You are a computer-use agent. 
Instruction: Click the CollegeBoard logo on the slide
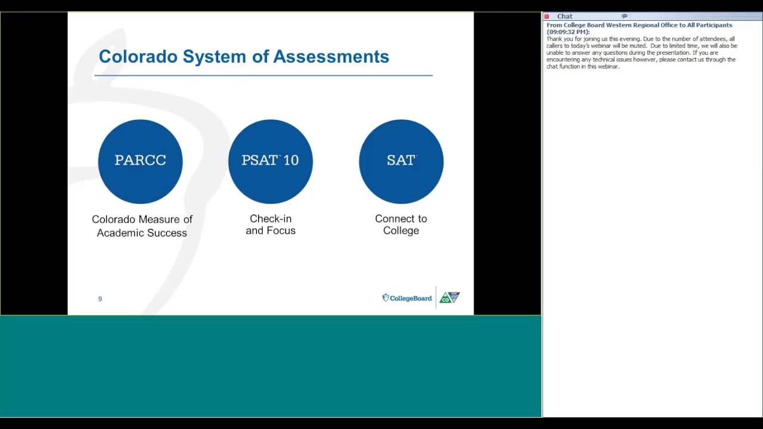pos(407,298)
